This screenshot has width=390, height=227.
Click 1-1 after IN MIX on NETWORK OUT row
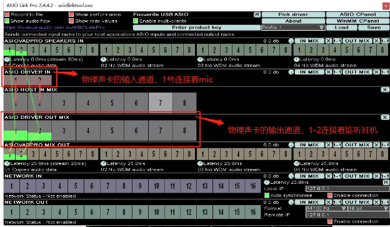(337, 203)
